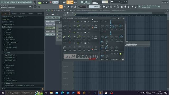Open the Mixer view icon
This screenshot has height=95, width=169.
point(114,7)
